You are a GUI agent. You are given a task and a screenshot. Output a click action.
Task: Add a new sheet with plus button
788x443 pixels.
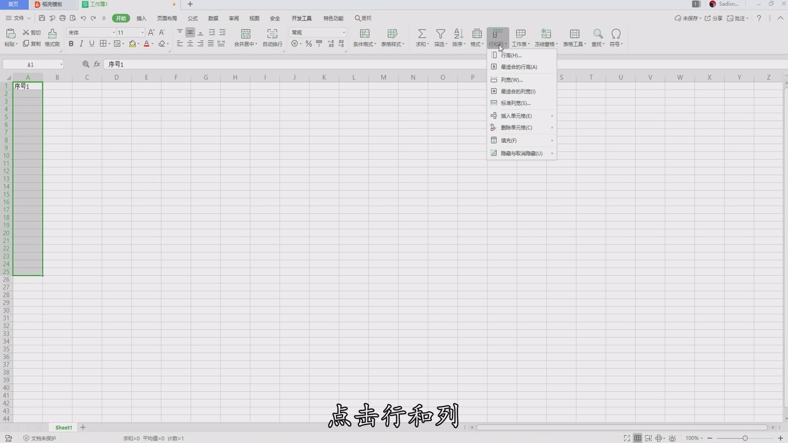(x=83, y=427)
